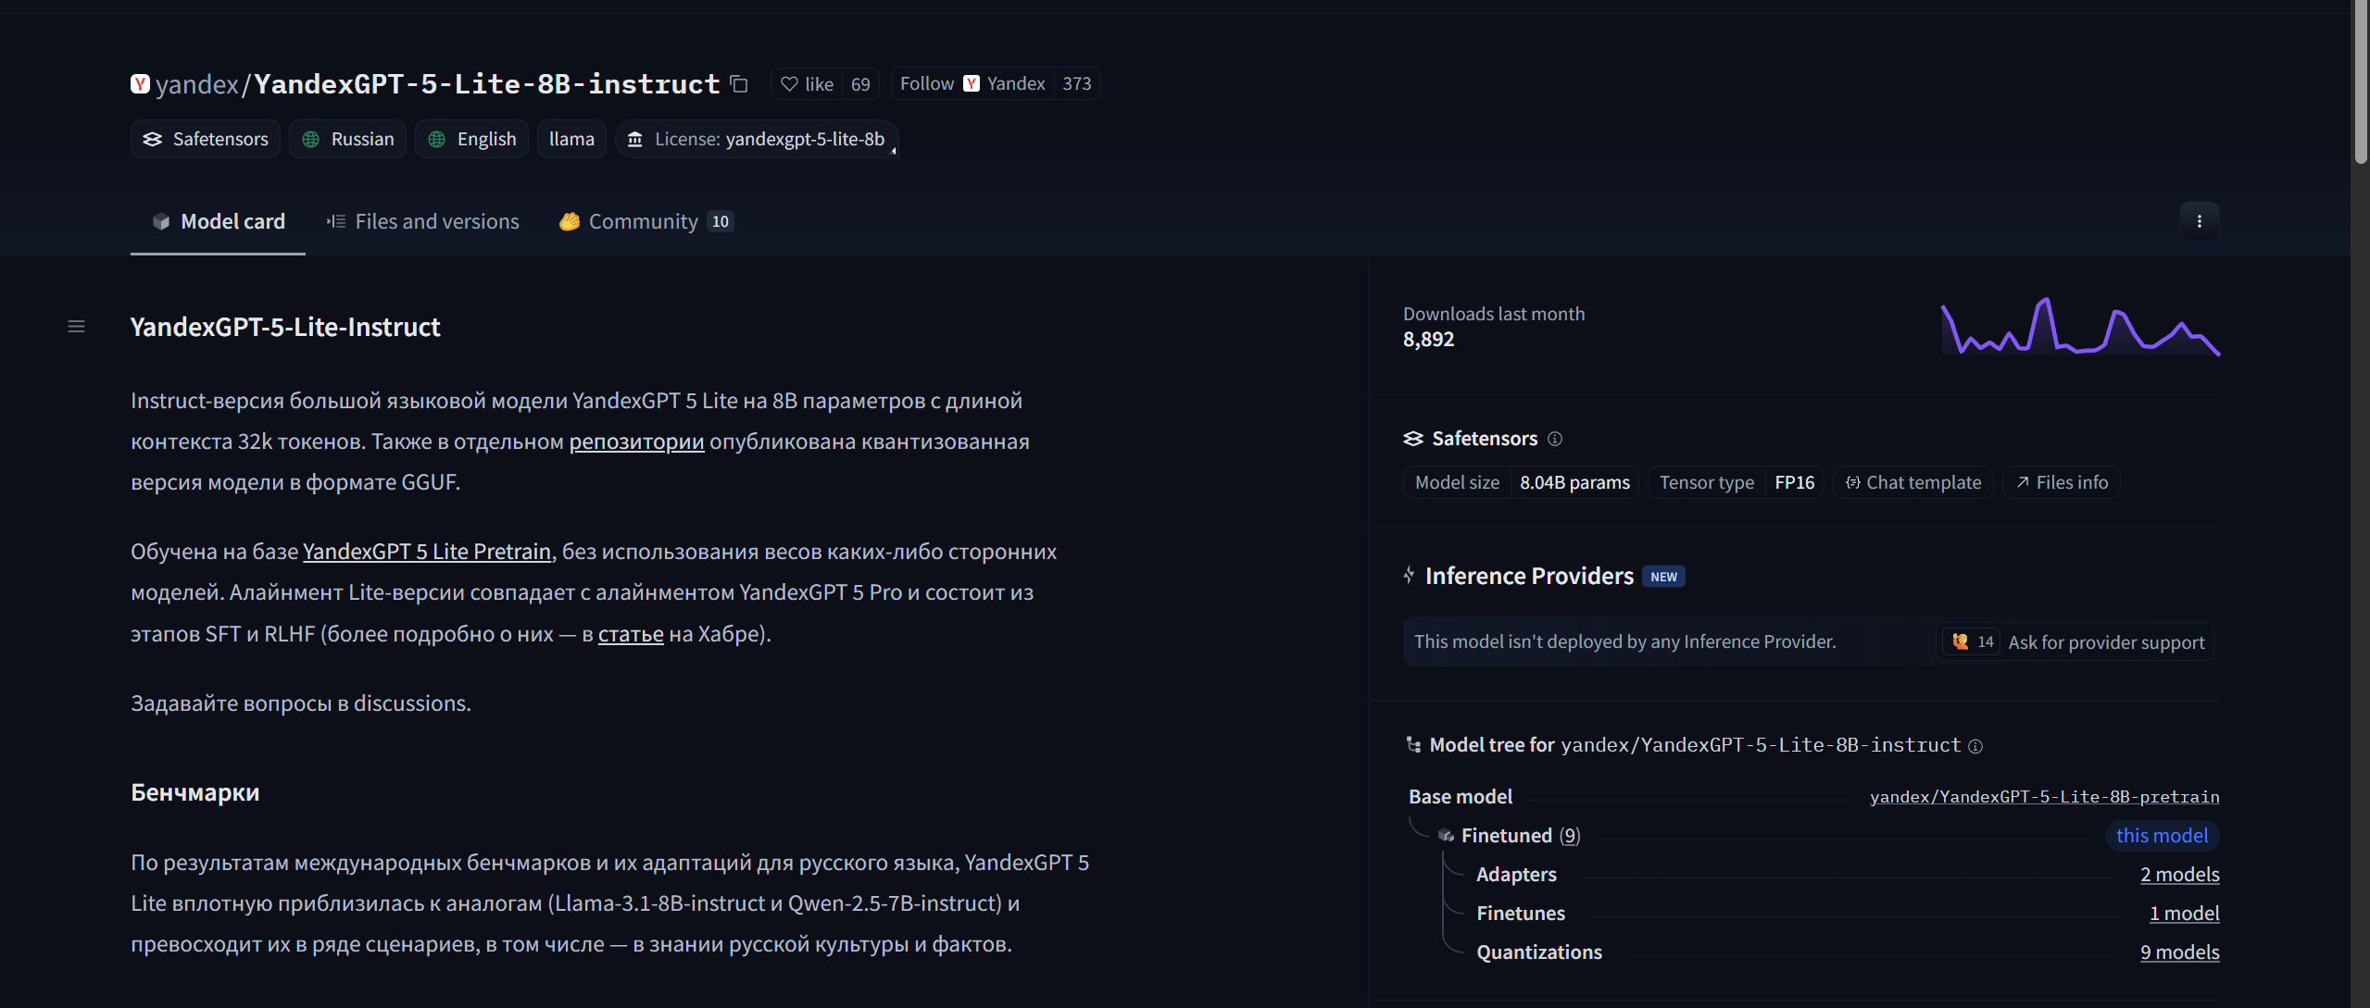Open the 373 followers count
The height and width of the screenshot is (1008, 2370).
1076,83
